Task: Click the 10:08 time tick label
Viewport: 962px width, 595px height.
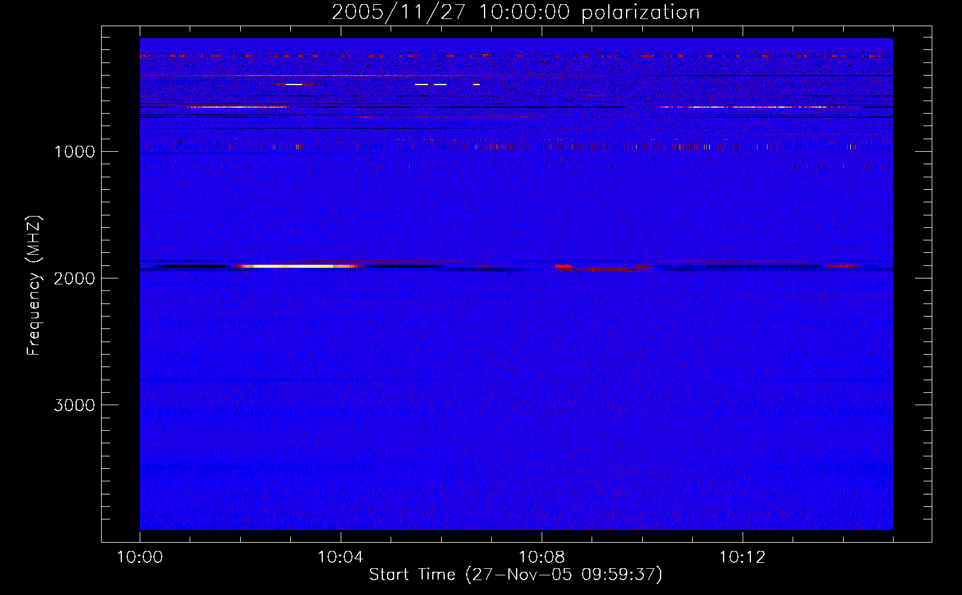Action: [x=542, y=558]
